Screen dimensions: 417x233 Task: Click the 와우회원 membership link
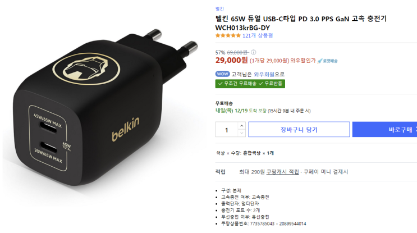(264, 74)
